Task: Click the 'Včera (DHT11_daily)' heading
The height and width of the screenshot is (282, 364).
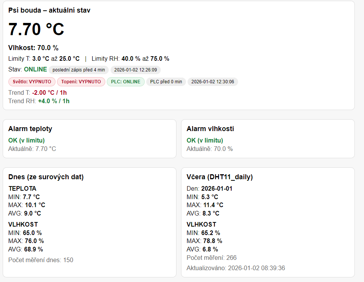Action: click(220, 177)
